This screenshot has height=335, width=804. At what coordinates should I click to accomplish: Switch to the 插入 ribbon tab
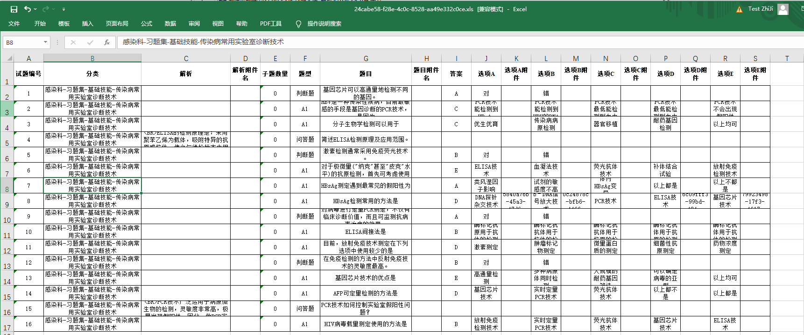click(x=88, y=24)
